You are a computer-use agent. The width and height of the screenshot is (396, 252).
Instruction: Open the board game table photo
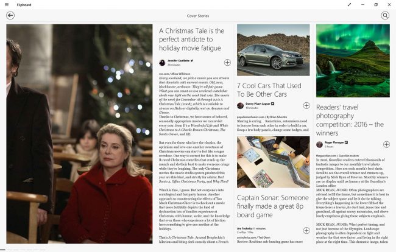pyautogui.click(x=274, y=162)
